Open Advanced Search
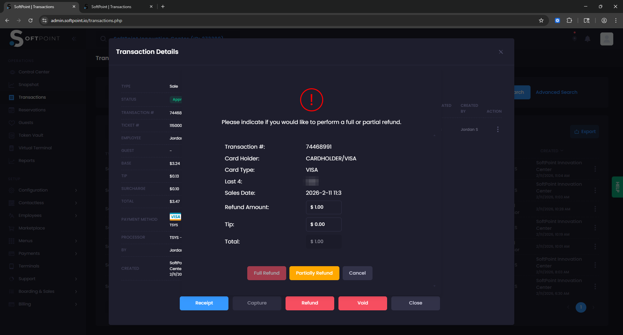 556,92
